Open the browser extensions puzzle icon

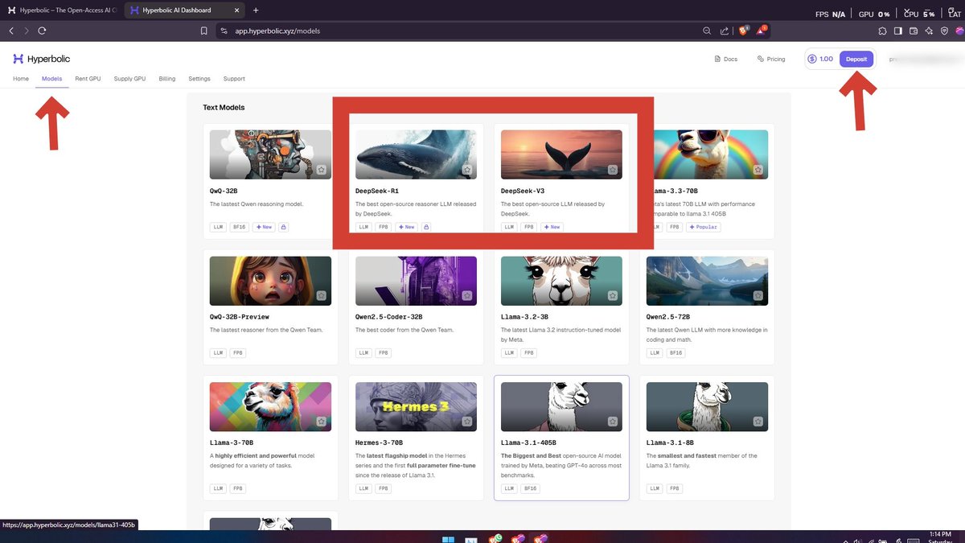tap(883, 31)
